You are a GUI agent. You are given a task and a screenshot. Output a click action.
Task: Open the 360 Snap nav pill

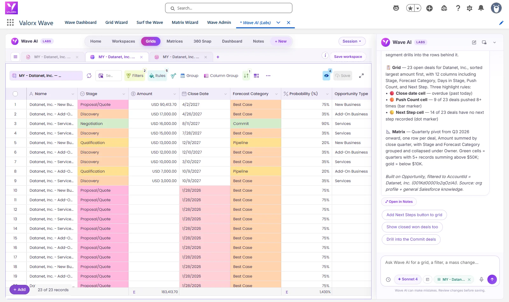pyautogui.click(x=202, y=41)
